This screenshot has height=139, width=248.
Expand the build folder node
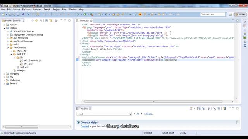pos(8,44)
